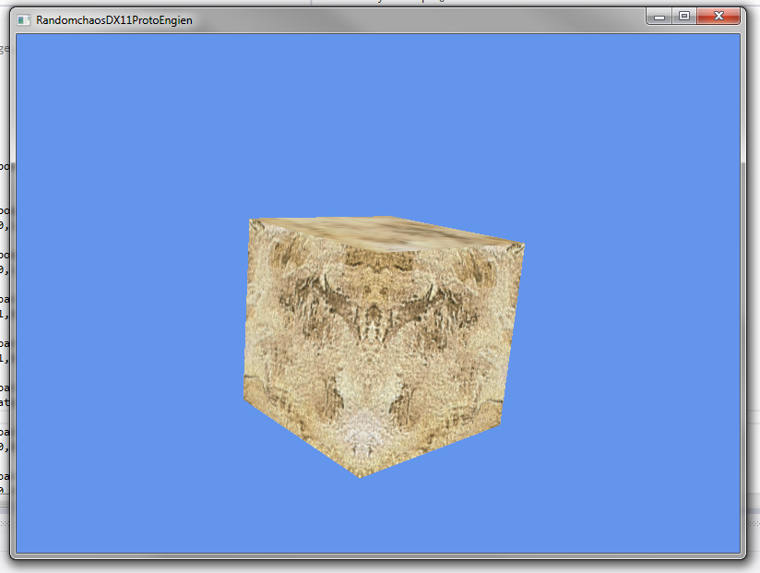Click the RandomchaosDX11ProtoEngien window icon
Image resolution: width=760 pixels, height=573 pixels.
pyautogui.click(x=23, y=20)
